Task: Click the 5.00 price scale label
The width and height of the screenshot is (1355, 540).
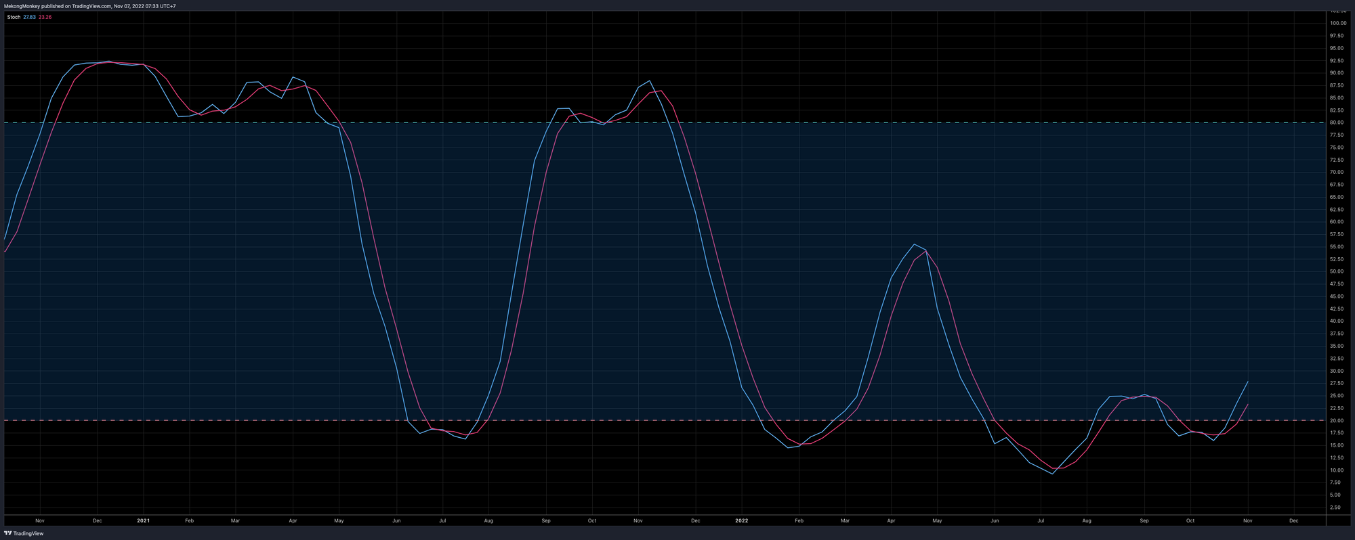Action: [1335, 495]
